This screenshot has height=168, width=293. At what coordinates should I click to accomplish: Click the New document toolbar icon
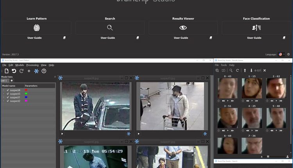click(7, 71)
